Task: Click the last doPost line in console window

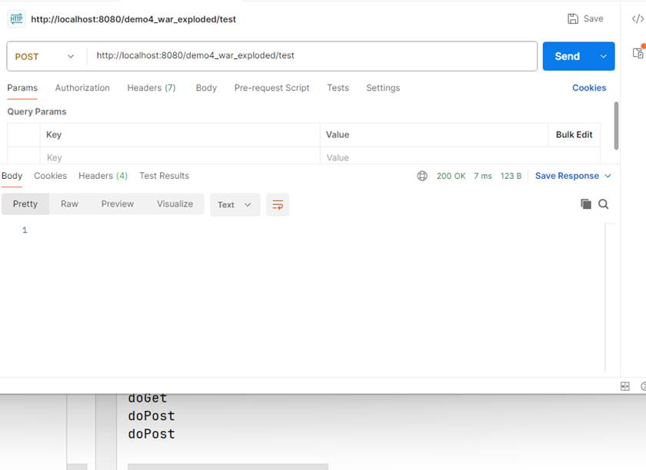Action: point(152,434)
